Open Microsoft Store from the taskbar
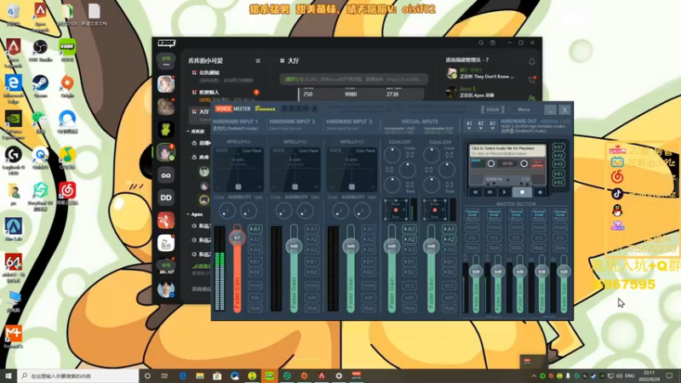Viewport: 681px width, 383px height. (x=217, y=375)
